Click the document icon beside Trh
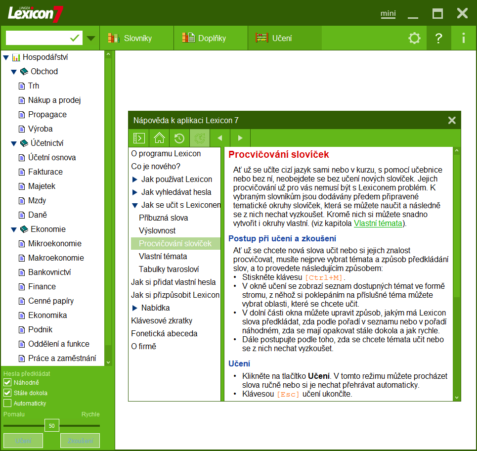This screenshot has width=477, height=451. [22, 86]
